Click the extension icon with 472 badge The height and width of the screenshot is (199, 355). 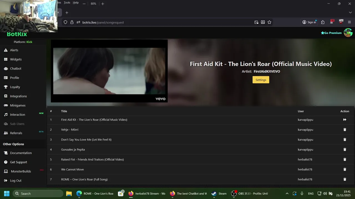tap(341, 22)
